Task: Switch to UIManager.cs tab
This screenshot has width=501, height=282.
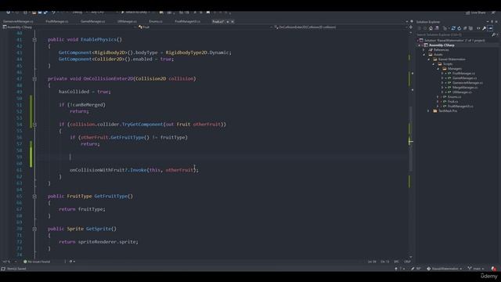Action: pyautogui.click(x=127, y=21)
